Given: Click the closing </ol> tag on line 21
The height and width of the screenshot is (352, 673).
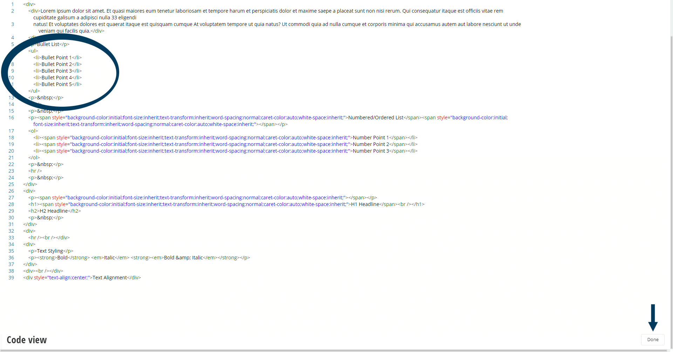Looking at the screenshot, I should pyautogui.click(x=34, y=158).
